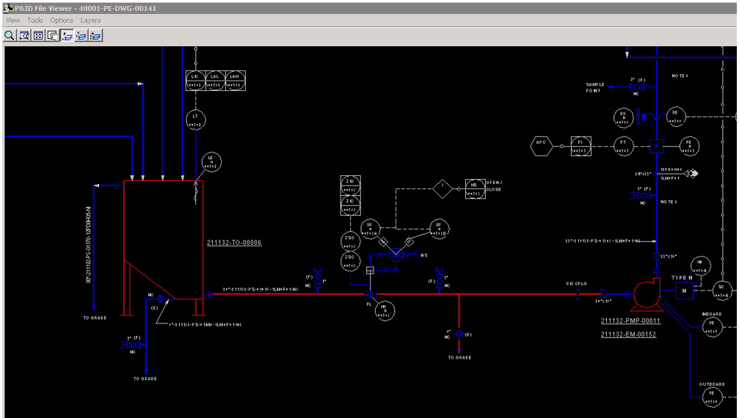739x418 pixels.
Task: Click the P&ID File Viewer title icon
Action: pos(8,8)
